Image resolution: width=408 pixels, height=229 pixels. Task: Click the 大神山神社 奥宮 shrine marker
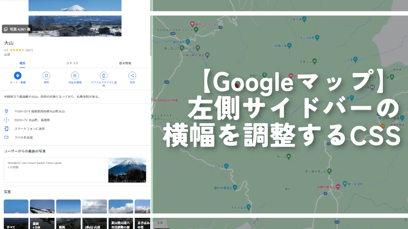click(208, 55)
